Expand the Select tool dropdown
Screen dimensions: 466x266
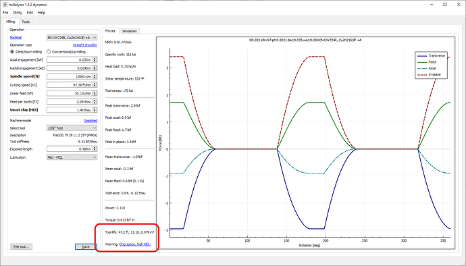pos(72,128)
